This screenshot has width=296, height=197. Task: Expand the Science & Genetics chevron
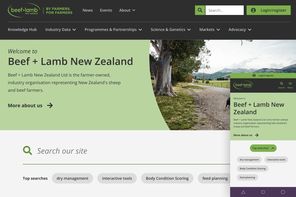[189, 30]
